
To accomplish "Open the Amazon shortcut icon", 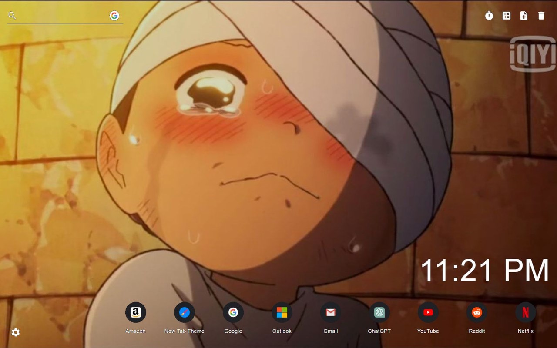I will (x=136, y=312).
